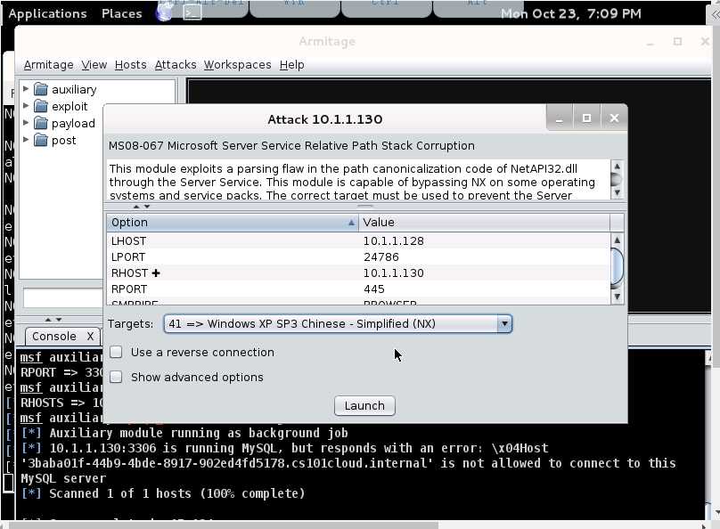The height and width of the screenshot is (529, 720).
Task: Click 'Auxiliary module running as background job' line
Action: coord(184,433)
